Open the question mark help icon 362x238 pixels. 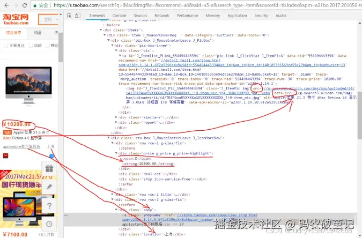pos(49,205)
